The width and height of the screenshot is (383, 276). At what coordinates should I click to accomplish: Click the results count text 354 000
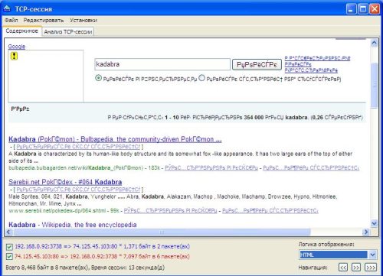[x=254, y=118]
